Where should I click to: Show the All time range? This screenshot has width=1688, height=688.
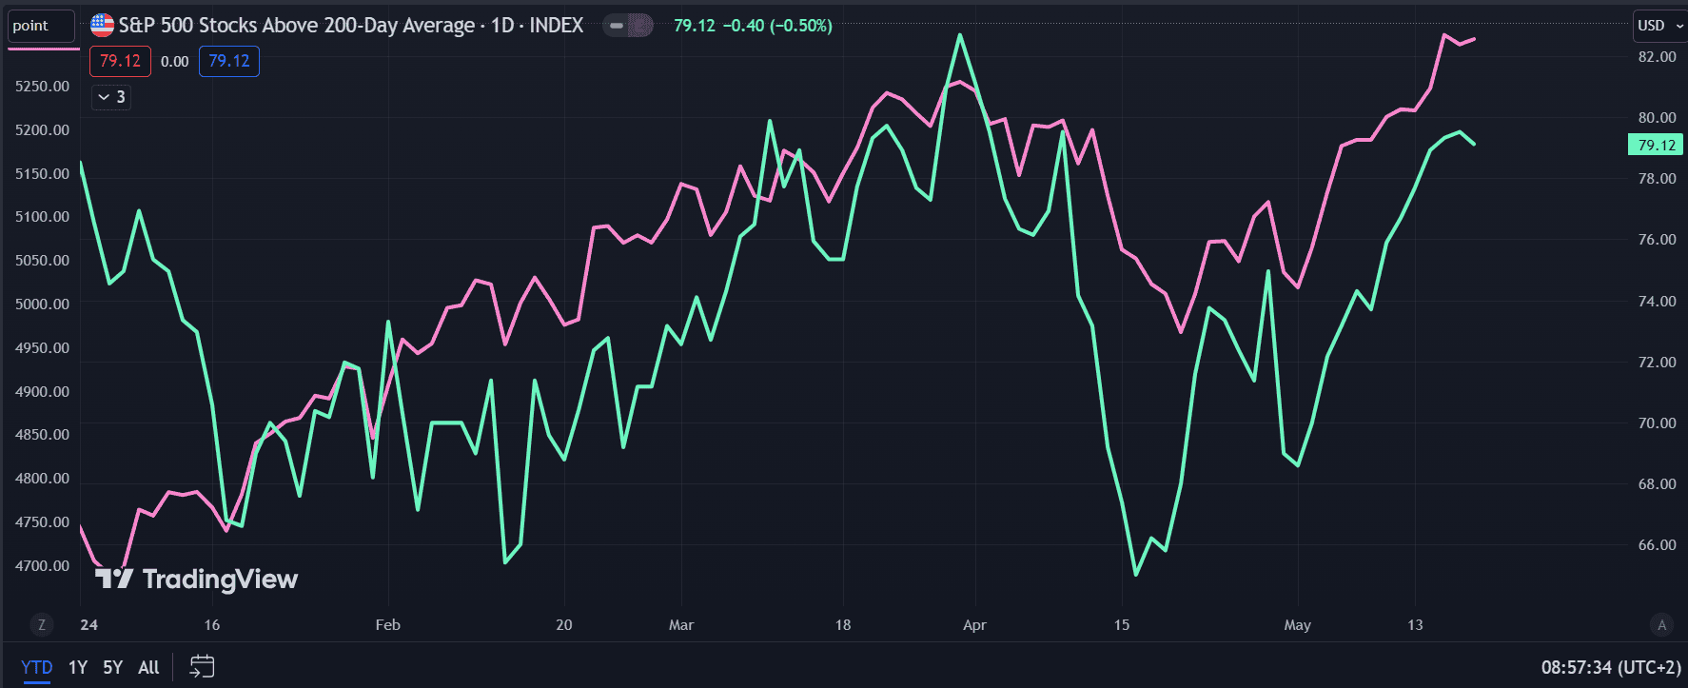pos(148,667)
